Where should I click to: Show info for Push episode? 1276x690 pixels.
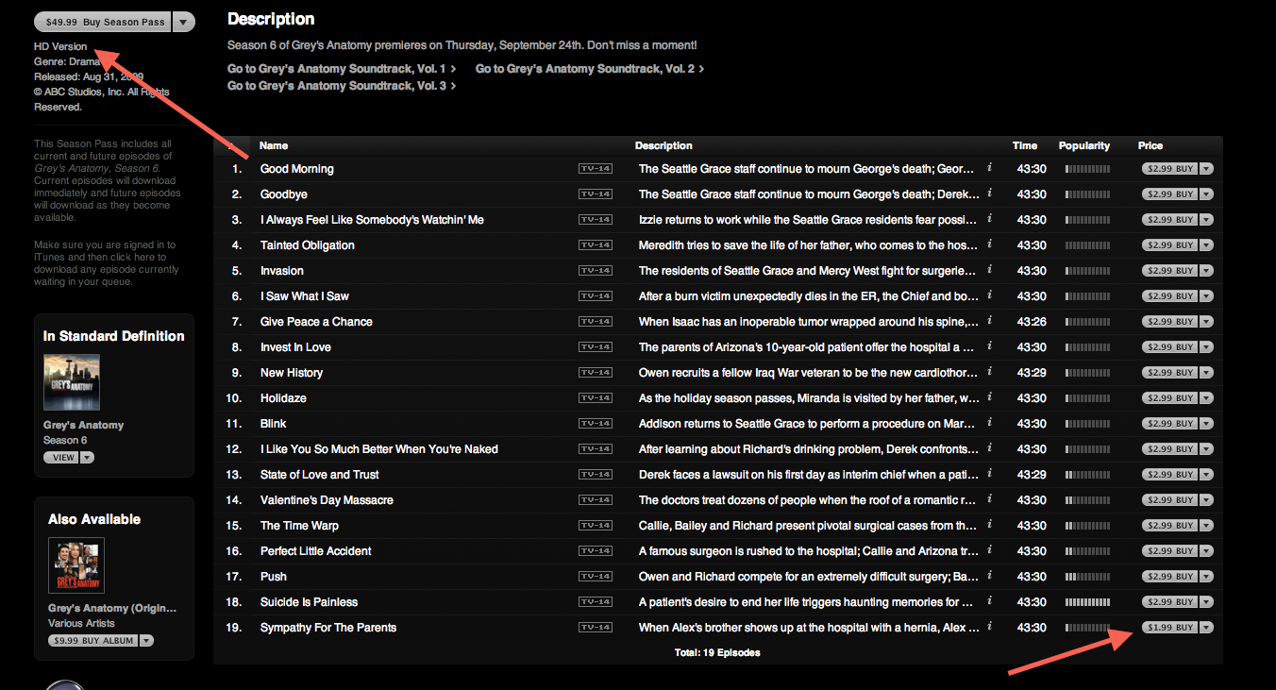[989, 576]
